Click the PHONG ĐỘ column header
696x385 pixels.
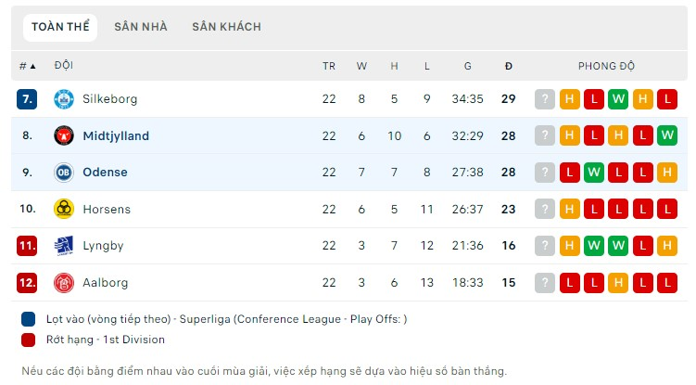606,66
